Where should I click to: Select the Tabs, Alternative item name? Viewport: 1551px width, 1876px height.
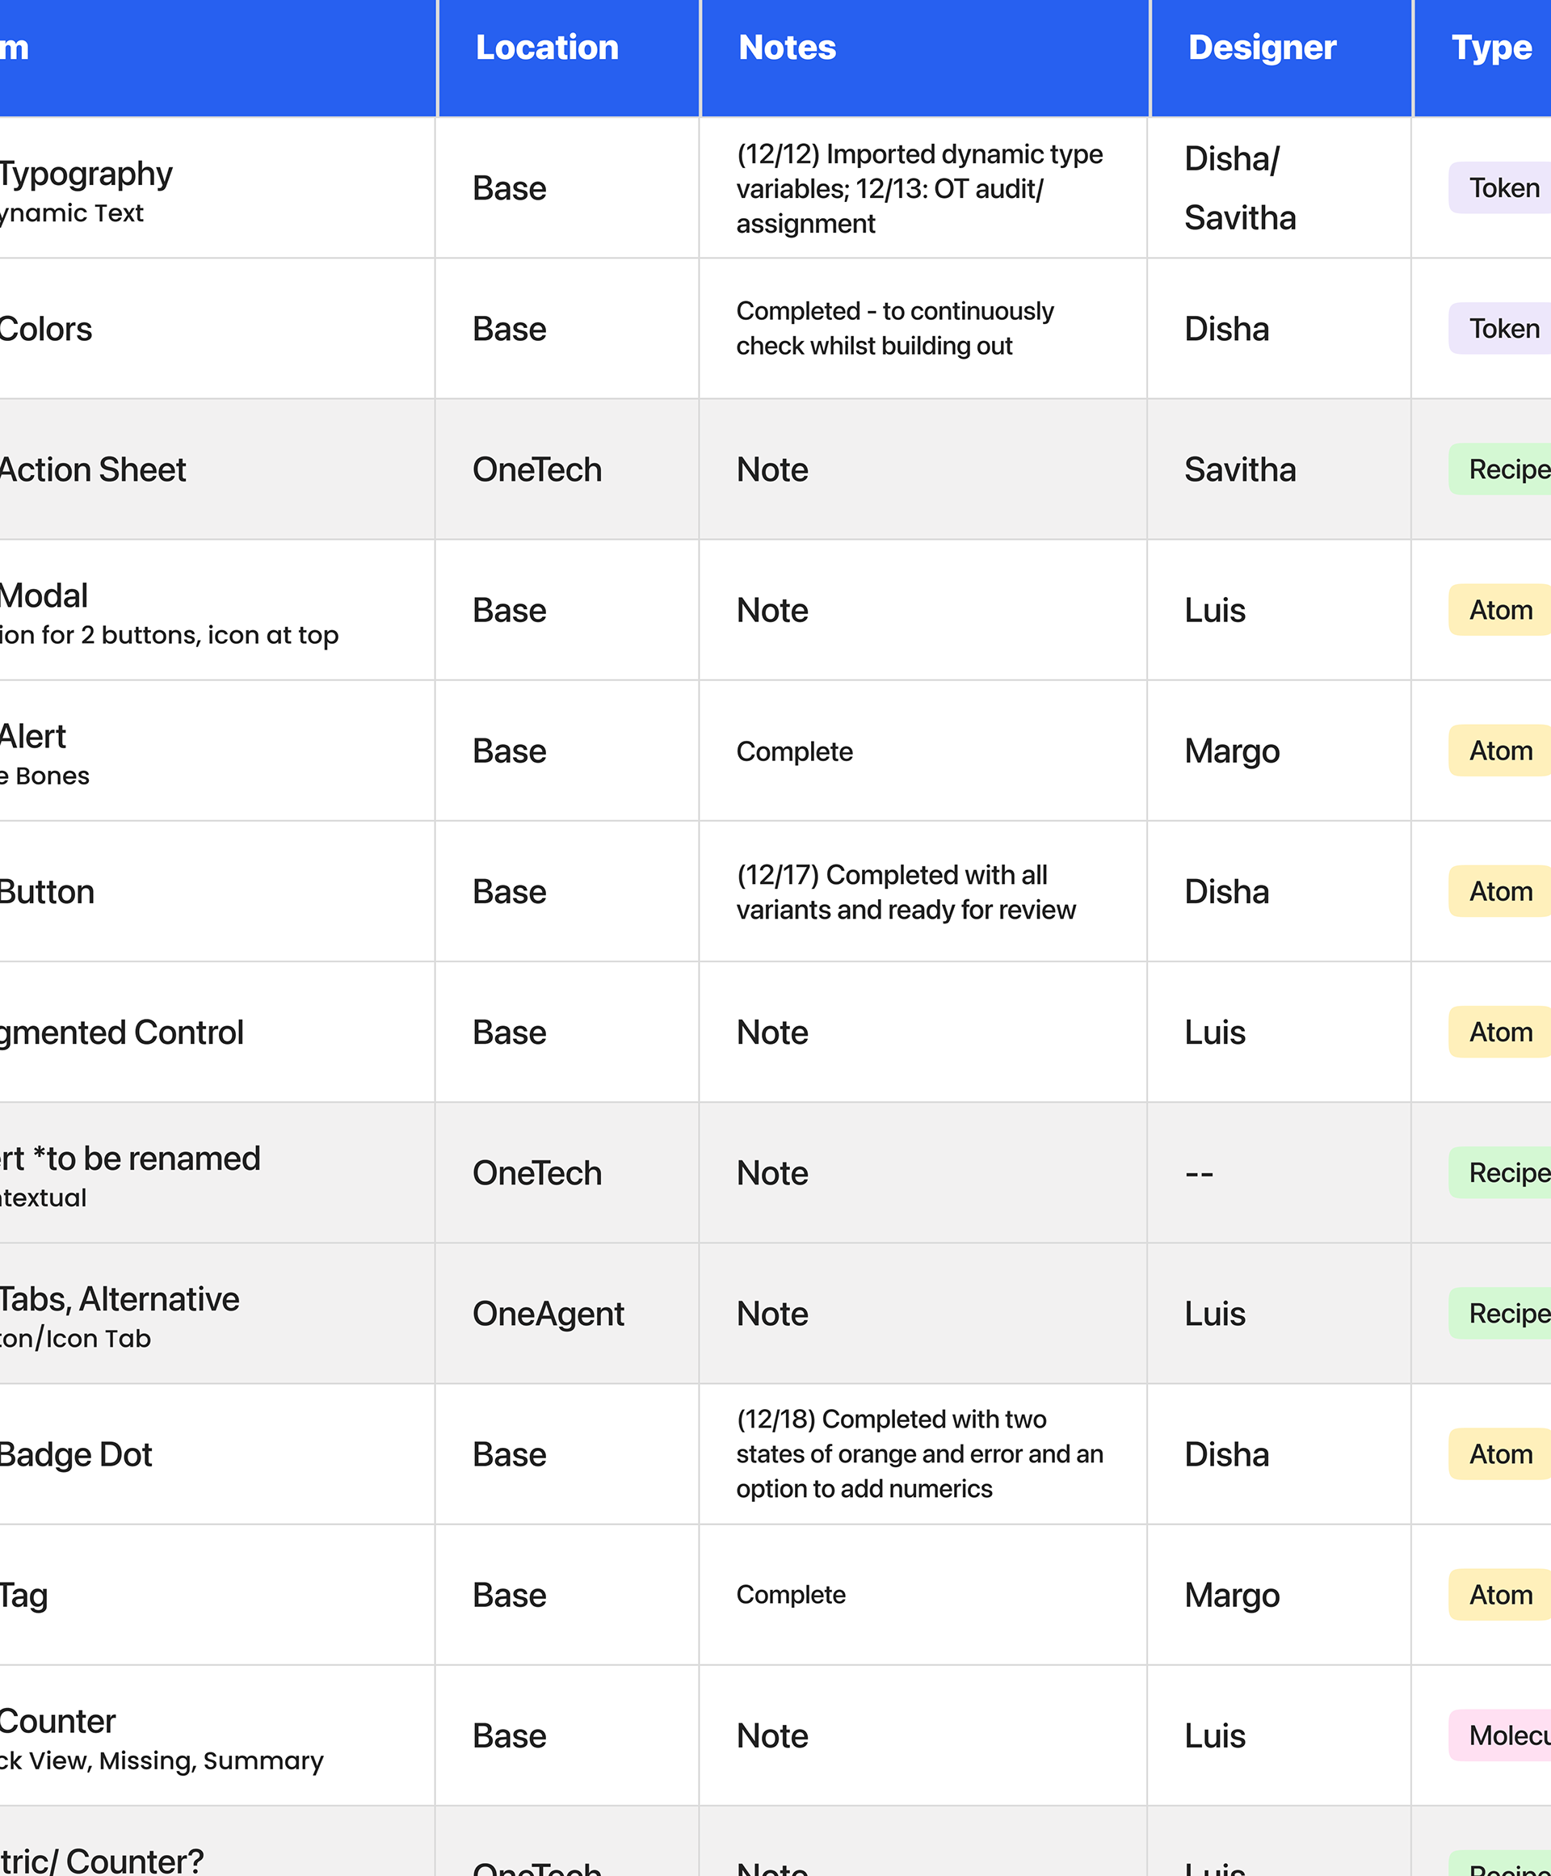pyautogui.click(x=119, y=1299)
